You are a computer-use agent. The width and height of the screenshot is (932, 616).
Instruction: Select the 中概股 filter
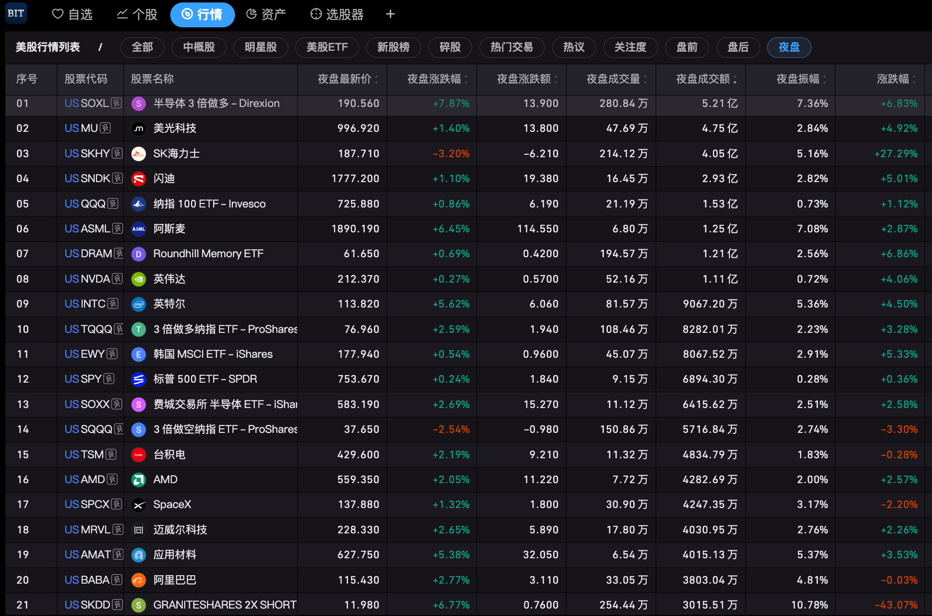pyautogui.click(x=199, y=47)
